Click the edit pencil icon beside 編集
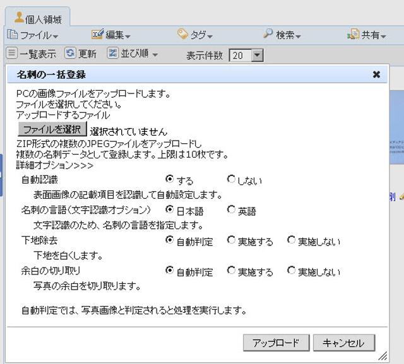Image resolution: width=404 pixels, height=364 pixels. pyautogui.click(x=97, y=34)
